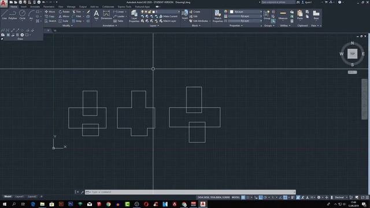
Task: Insert a Table from Annotation panel
Action: click(x=118, y=21)
